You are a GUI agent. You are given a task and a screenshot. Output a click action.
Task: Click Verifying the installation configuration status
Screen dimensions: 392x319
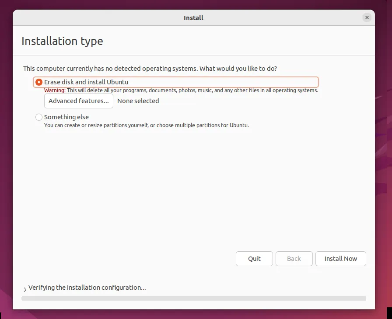pyautogui.click(x=87, y=288)
